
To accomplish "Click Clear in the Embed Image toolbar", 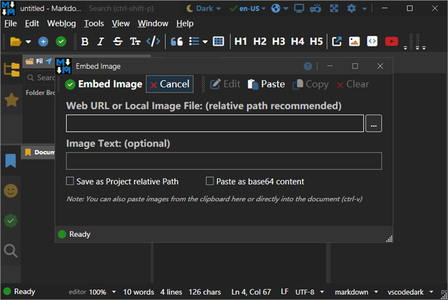I will tap(353, 84).
